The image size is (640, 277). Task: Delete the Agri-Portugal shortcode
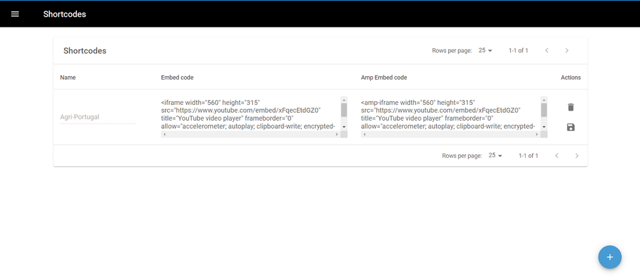click(x=571, y=107)
